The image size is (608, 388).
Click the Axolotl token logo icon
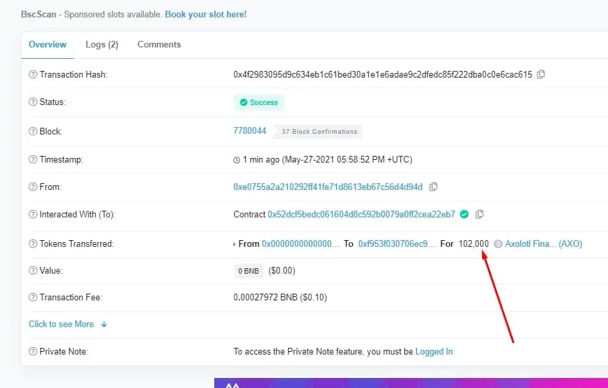click(498, 244)
